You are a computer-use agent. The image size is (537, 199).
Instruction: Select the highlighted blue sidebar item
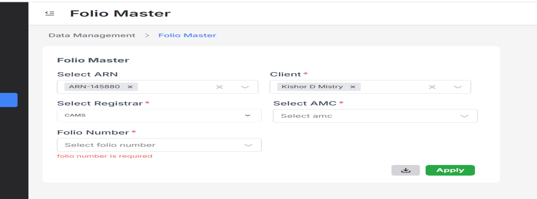[x=9, y=100]
